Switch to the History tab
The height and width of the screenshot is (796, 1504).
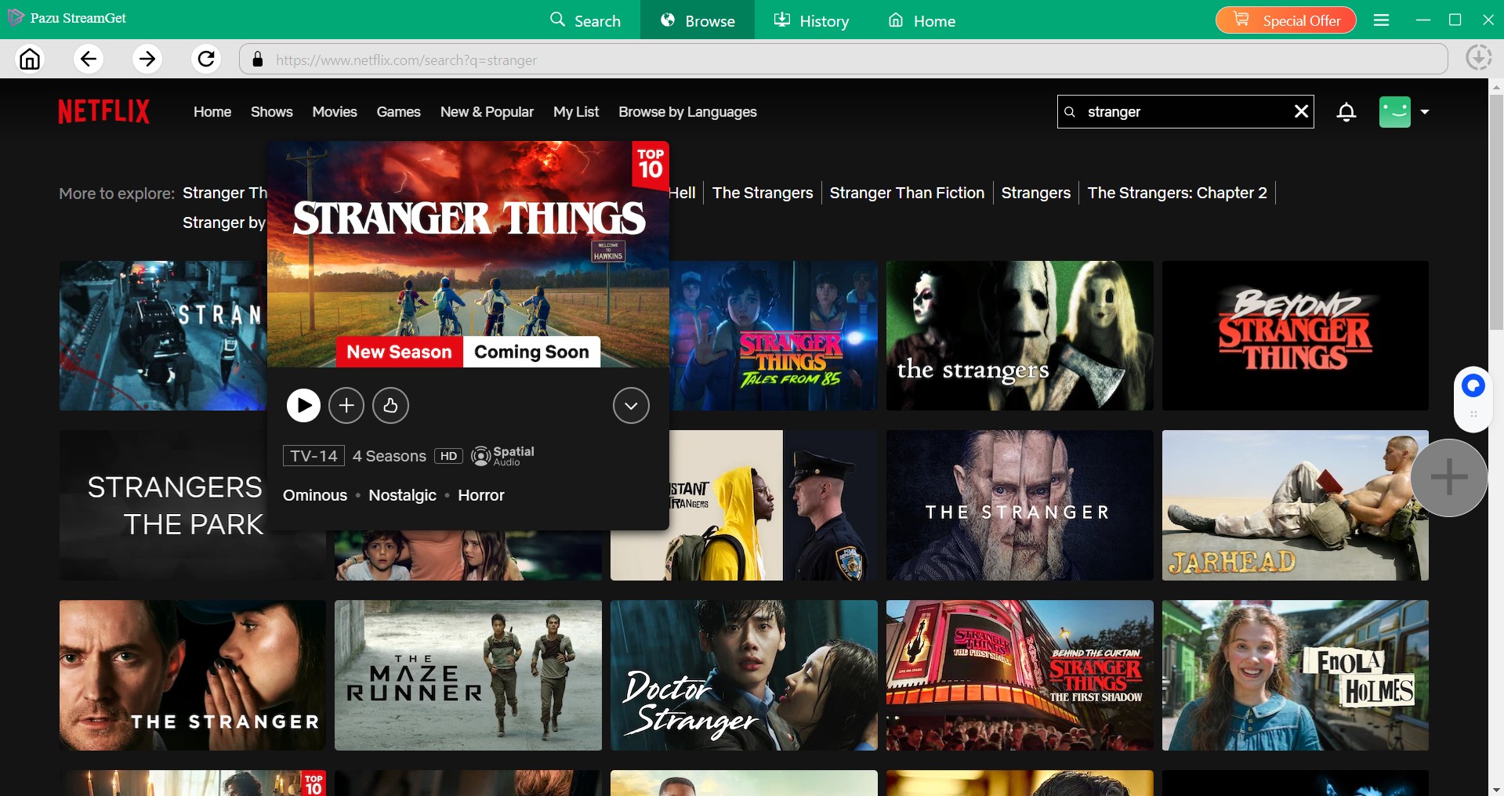[811, 20]
